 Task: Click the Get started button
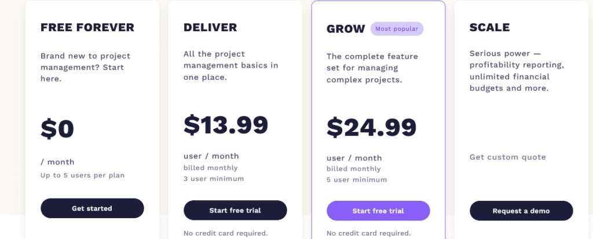[92, 208]
